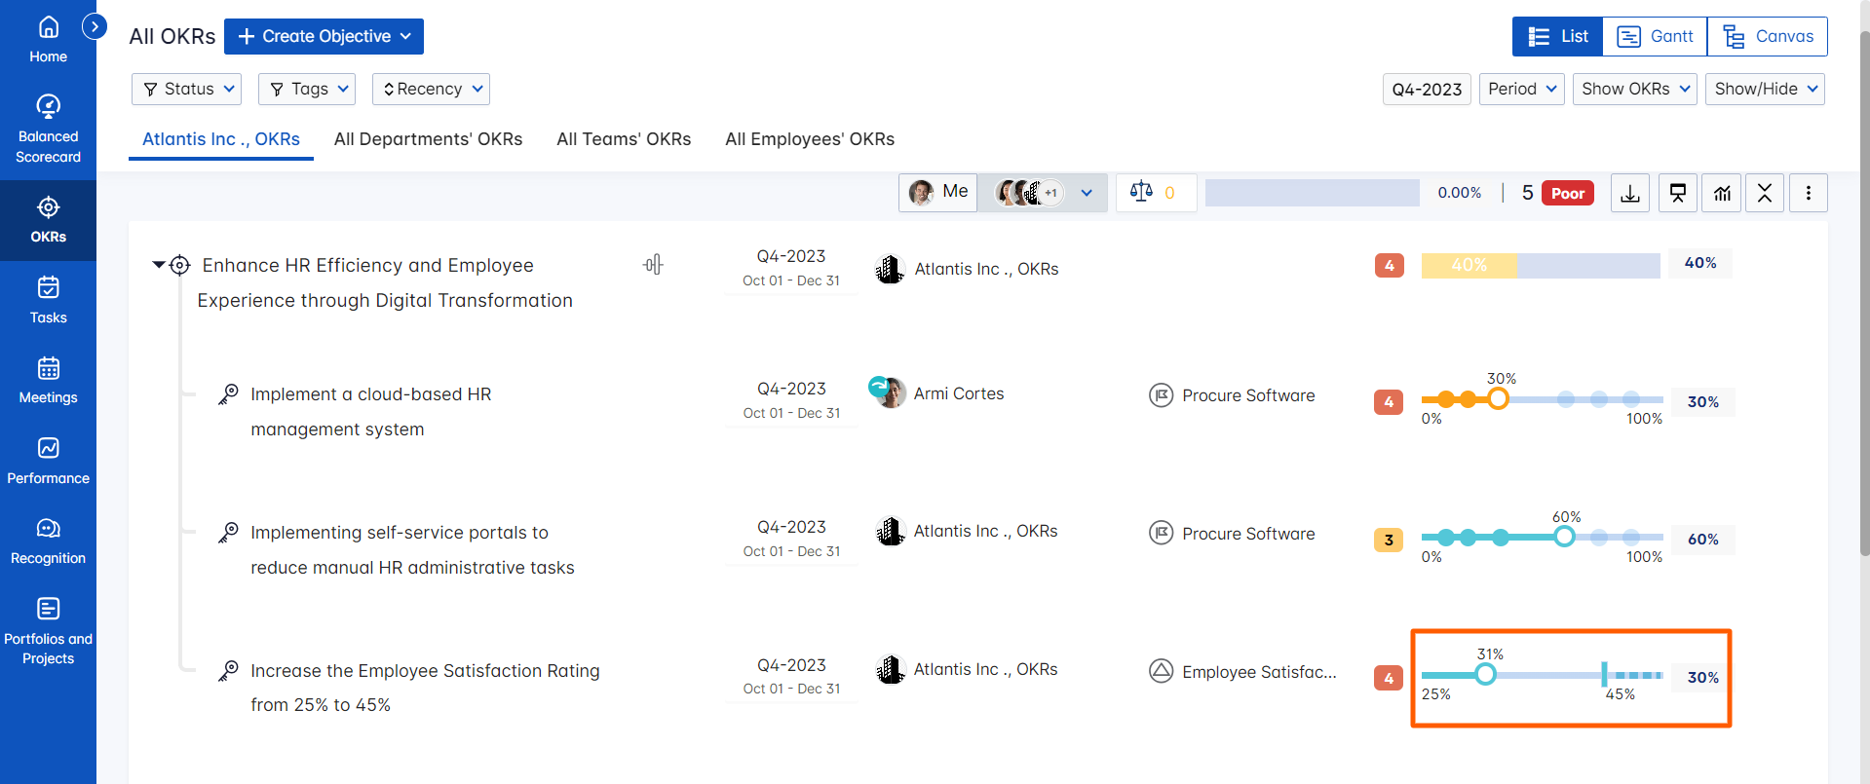
Task: Expand the Period dropdown
Action: [x=1521, y=89]
